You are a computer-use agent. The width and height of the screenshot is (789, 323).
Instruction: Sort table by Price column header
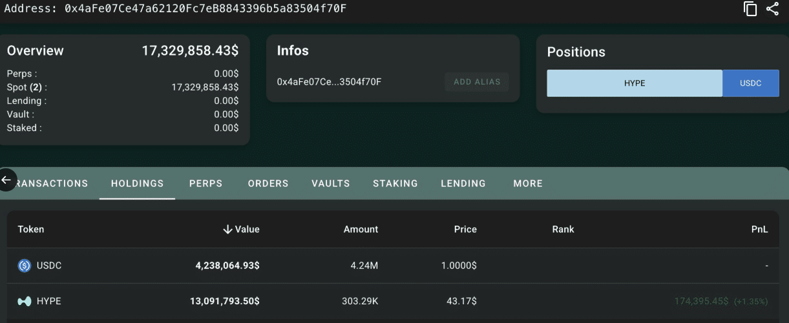pos(465,230)
